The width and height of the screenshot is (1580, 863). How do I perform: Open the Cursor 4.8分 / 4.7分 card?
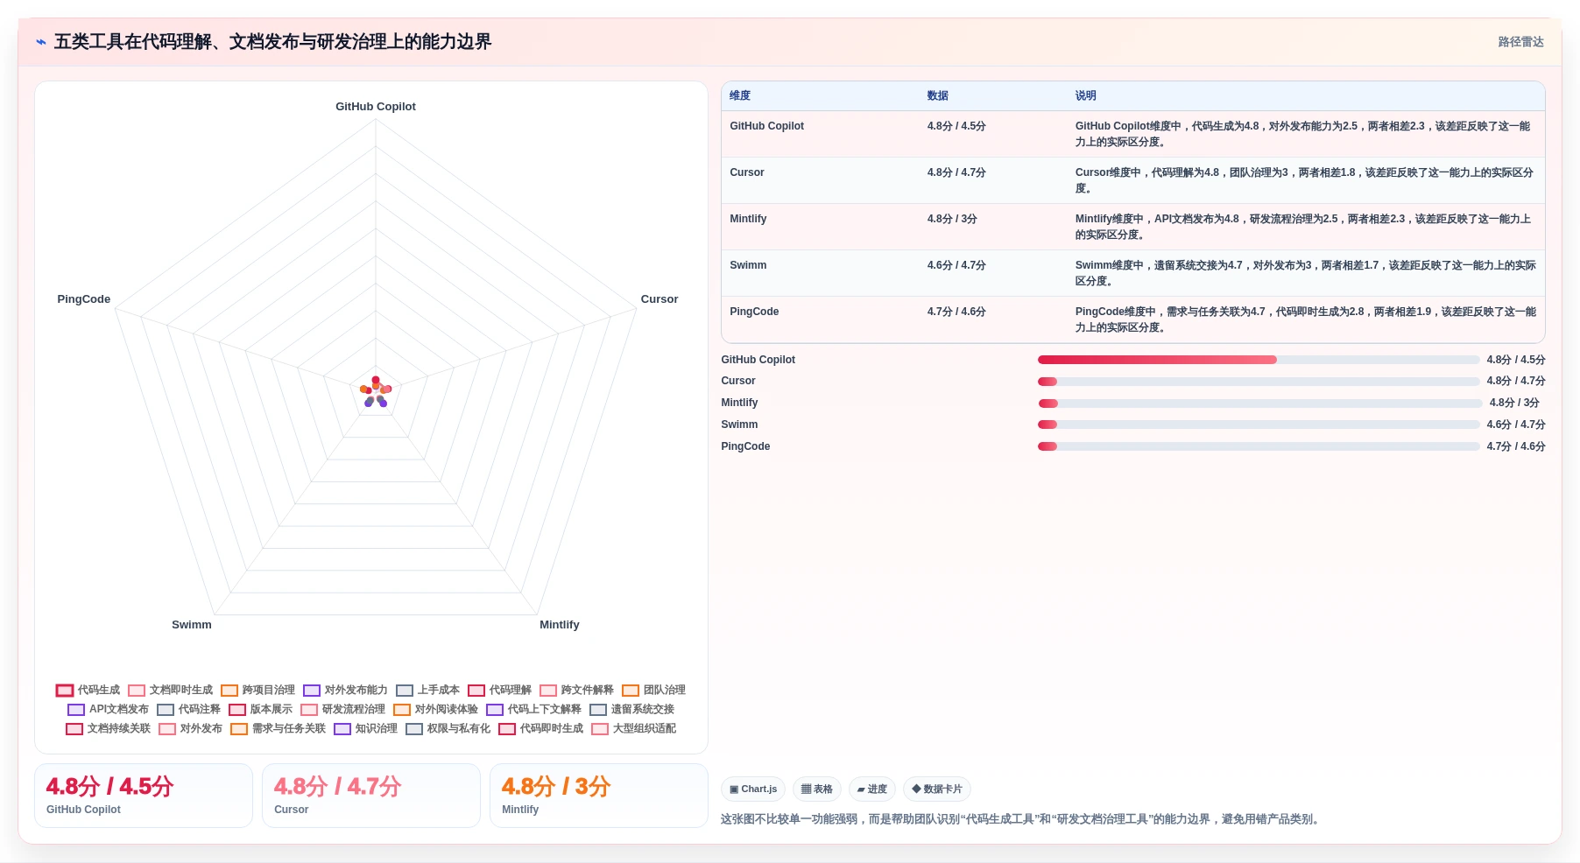(x=371, y=796)
